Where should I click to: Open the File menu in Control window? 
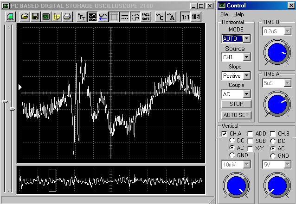pyautogui.click(x=224, y=15)
